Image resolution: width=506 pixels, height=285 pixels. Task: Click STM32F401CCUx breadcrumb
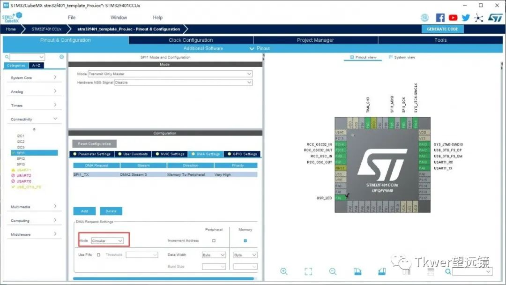click(x=46, y=29)
